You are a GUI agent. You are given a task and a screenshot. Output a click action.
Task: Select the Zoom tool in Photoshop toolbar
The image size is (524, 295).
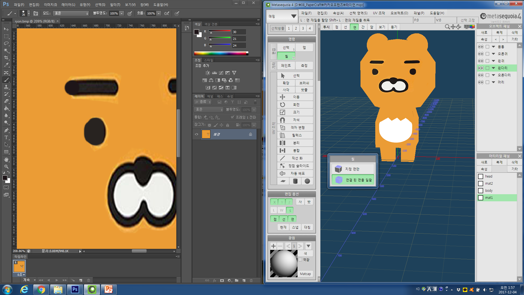[6, 167]
